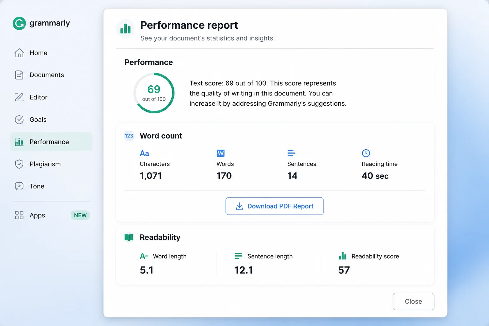Click the W words icon

pyautogui.click(x=221, y=153)
